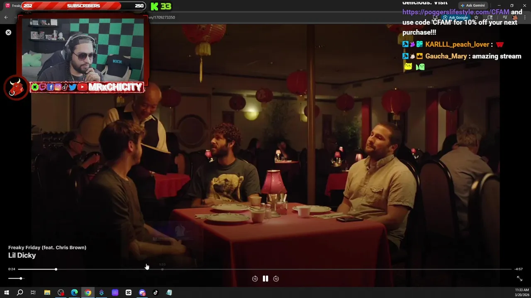Click the video progress bar playhead
This screenshot has width=531, height=298.
coord(56,269)
